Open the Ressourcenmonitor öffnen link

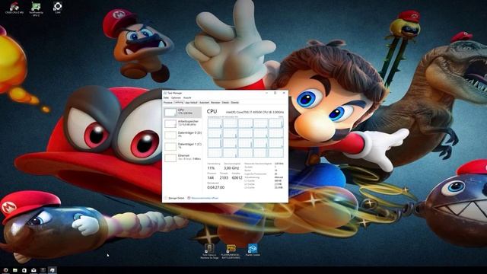pos(202,198)
